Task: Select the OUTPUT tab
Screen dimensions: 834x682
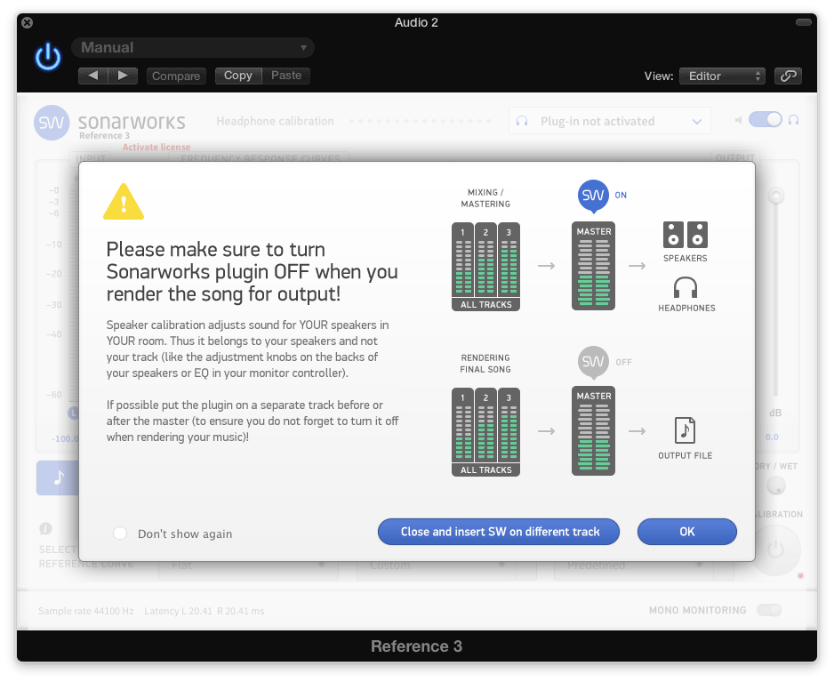Action: (735, 158)
